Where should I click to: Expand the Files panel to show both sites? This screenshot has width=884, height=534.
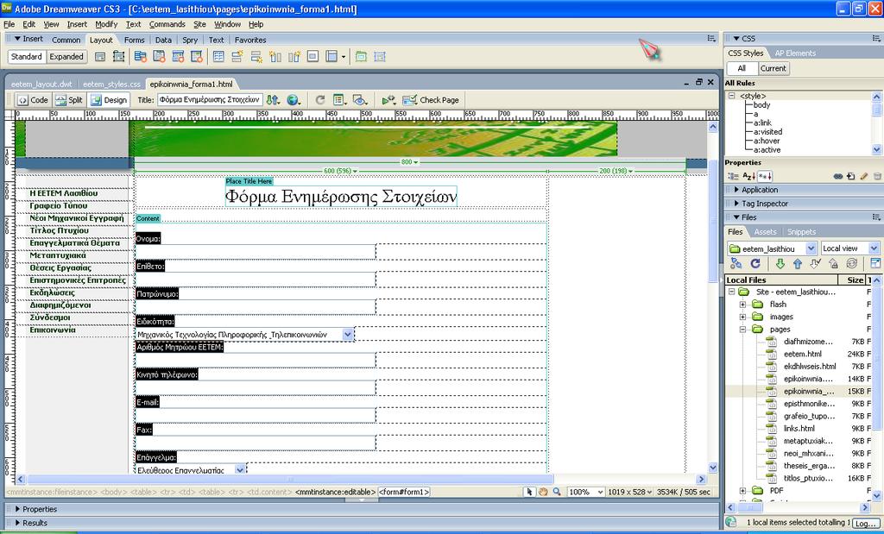[x=875, y=263]
